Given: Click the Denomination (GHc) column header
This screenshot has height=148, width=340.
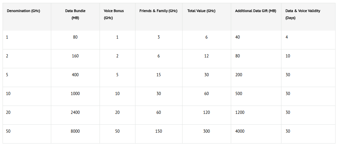Looking at the screenshot, I should 23,11.
